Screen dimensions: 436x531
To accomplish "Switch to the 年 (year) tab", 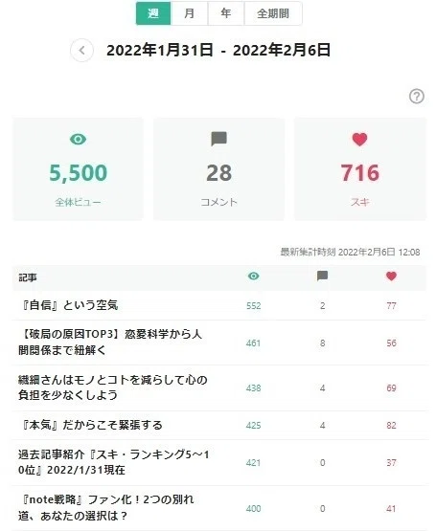I will (x=226, y=13).
